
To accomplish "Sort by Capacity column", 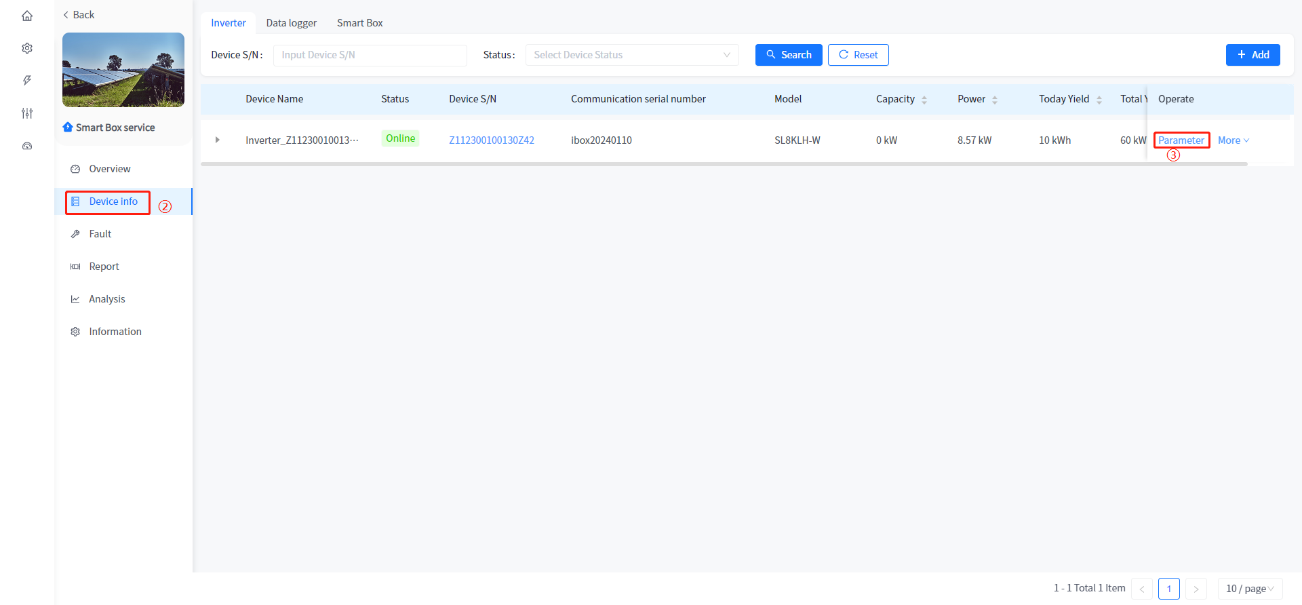I will tap(924, 100).
